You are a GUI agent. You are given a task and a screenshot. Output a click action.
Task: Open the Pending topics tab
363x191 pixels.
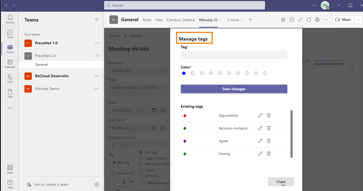(x=329, y=61)
